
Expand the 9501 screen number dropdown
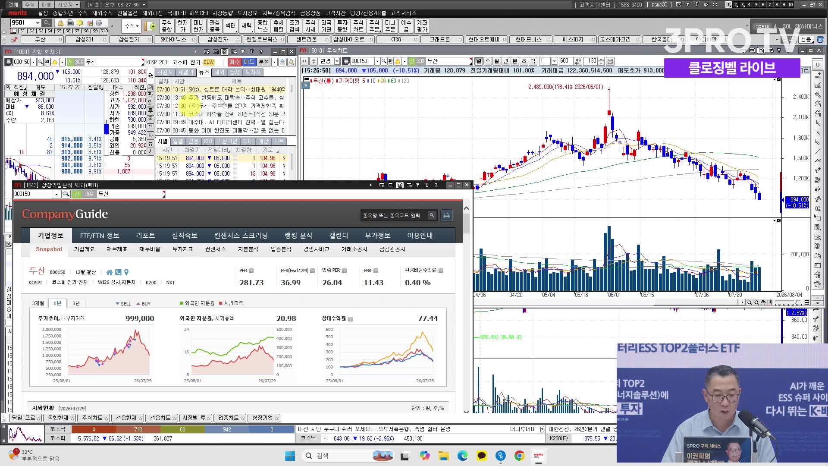38,23
